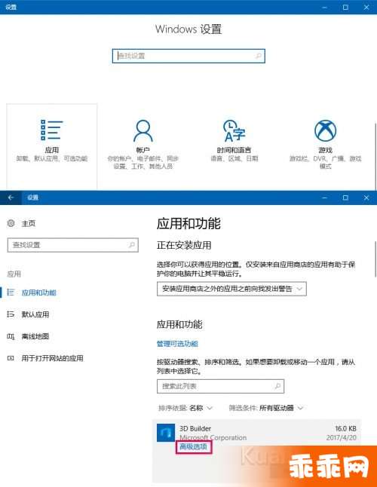Screen dimensions: 377x487
Task: Go to 主页 (Home) with the gear icon
Action: point(21,223)
